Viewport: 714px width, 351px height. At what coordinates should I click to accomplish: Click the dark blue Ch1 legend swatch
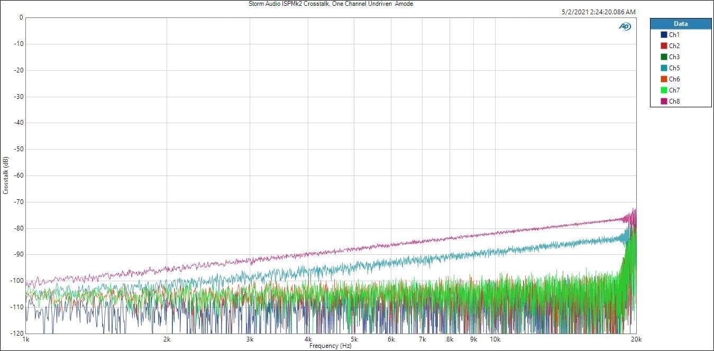coord(664,35)
